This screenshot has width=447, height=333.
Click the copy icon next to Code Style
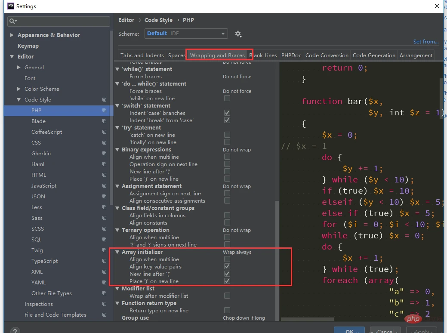104,100
